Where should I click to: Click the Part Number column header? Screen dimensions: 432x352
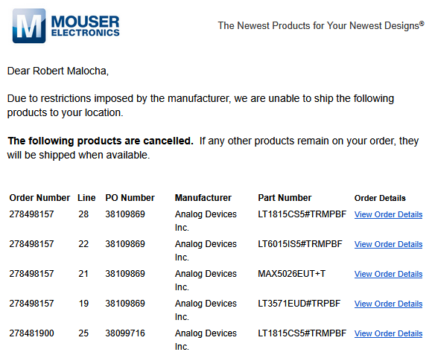pos(285,198)
